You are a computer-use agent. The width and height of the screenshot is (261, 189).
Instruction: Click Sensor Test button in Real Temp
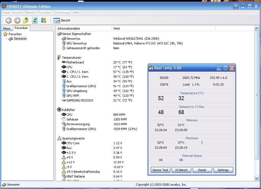coord(160,170)
